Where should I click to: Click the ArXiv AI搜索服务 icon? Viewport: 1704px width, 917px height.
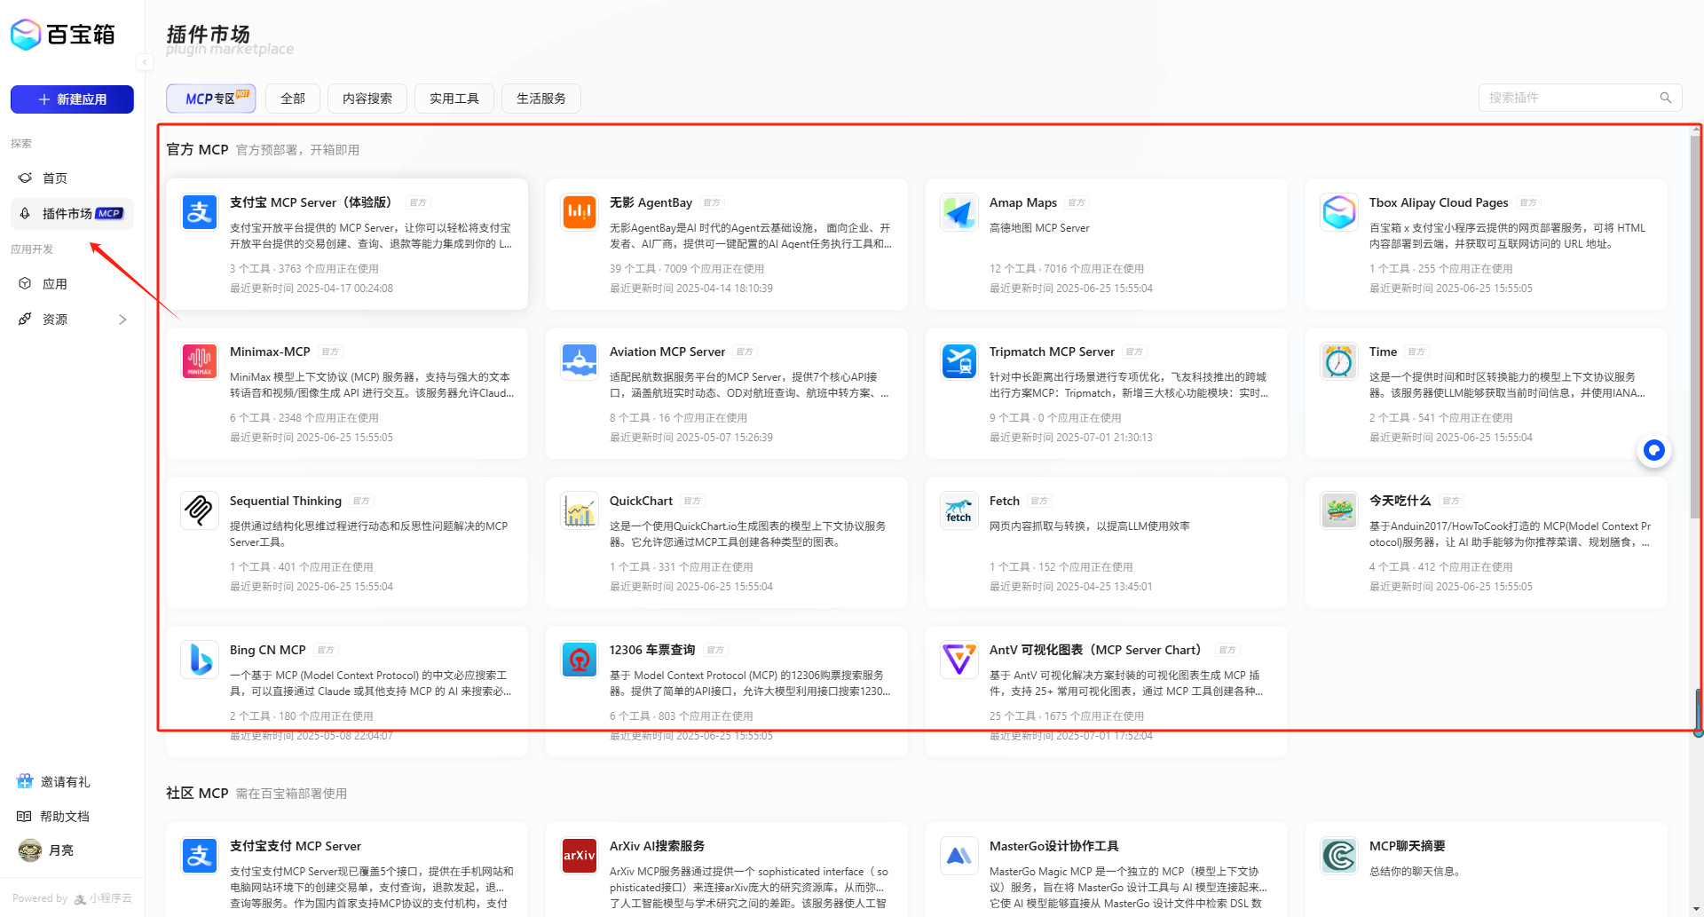pos(580,856)
